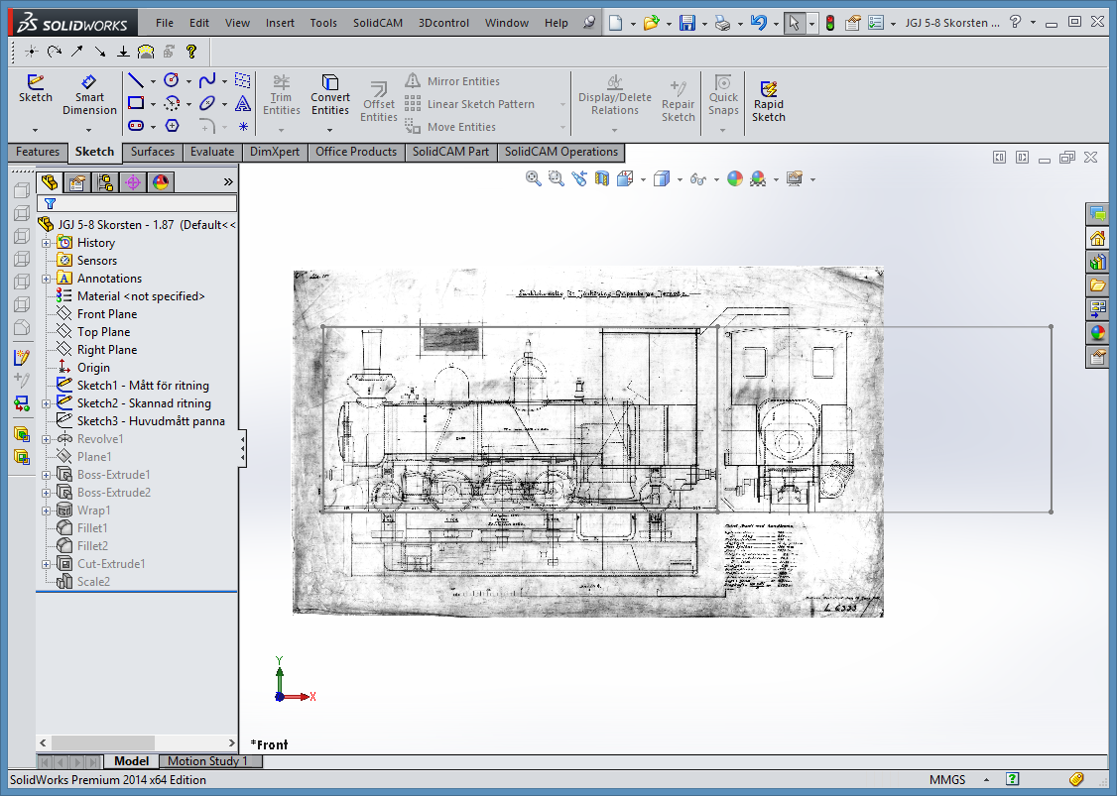The width and height of the screenshot is (1117, 796).
Task: Click the Rebuild traffic light icon
Action: 830,23
